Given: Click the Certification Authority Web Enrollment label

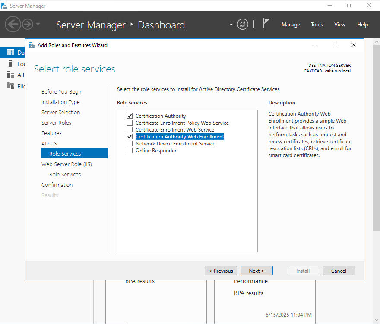Looking at the screenshot, I should [x=180, y=137].
